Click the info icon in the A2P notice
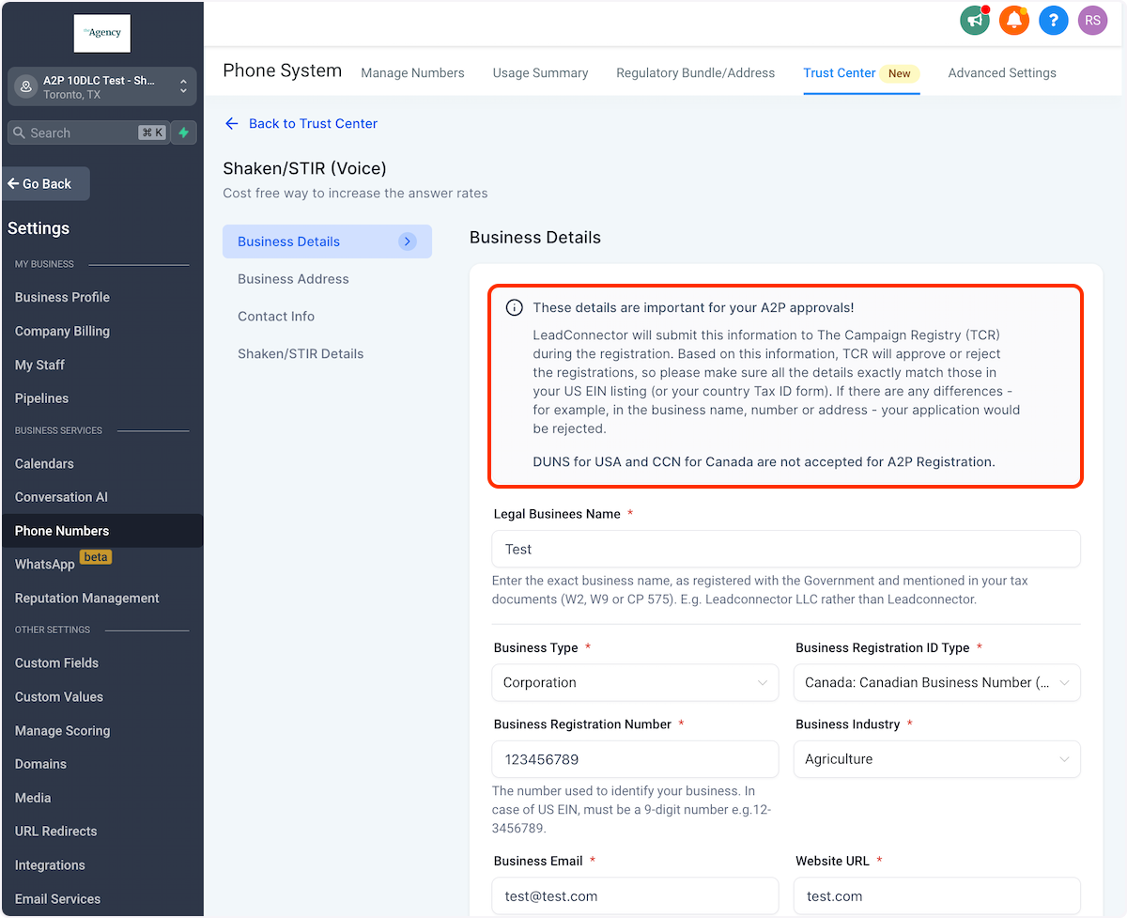1127x918 pixels. (514, 308)
